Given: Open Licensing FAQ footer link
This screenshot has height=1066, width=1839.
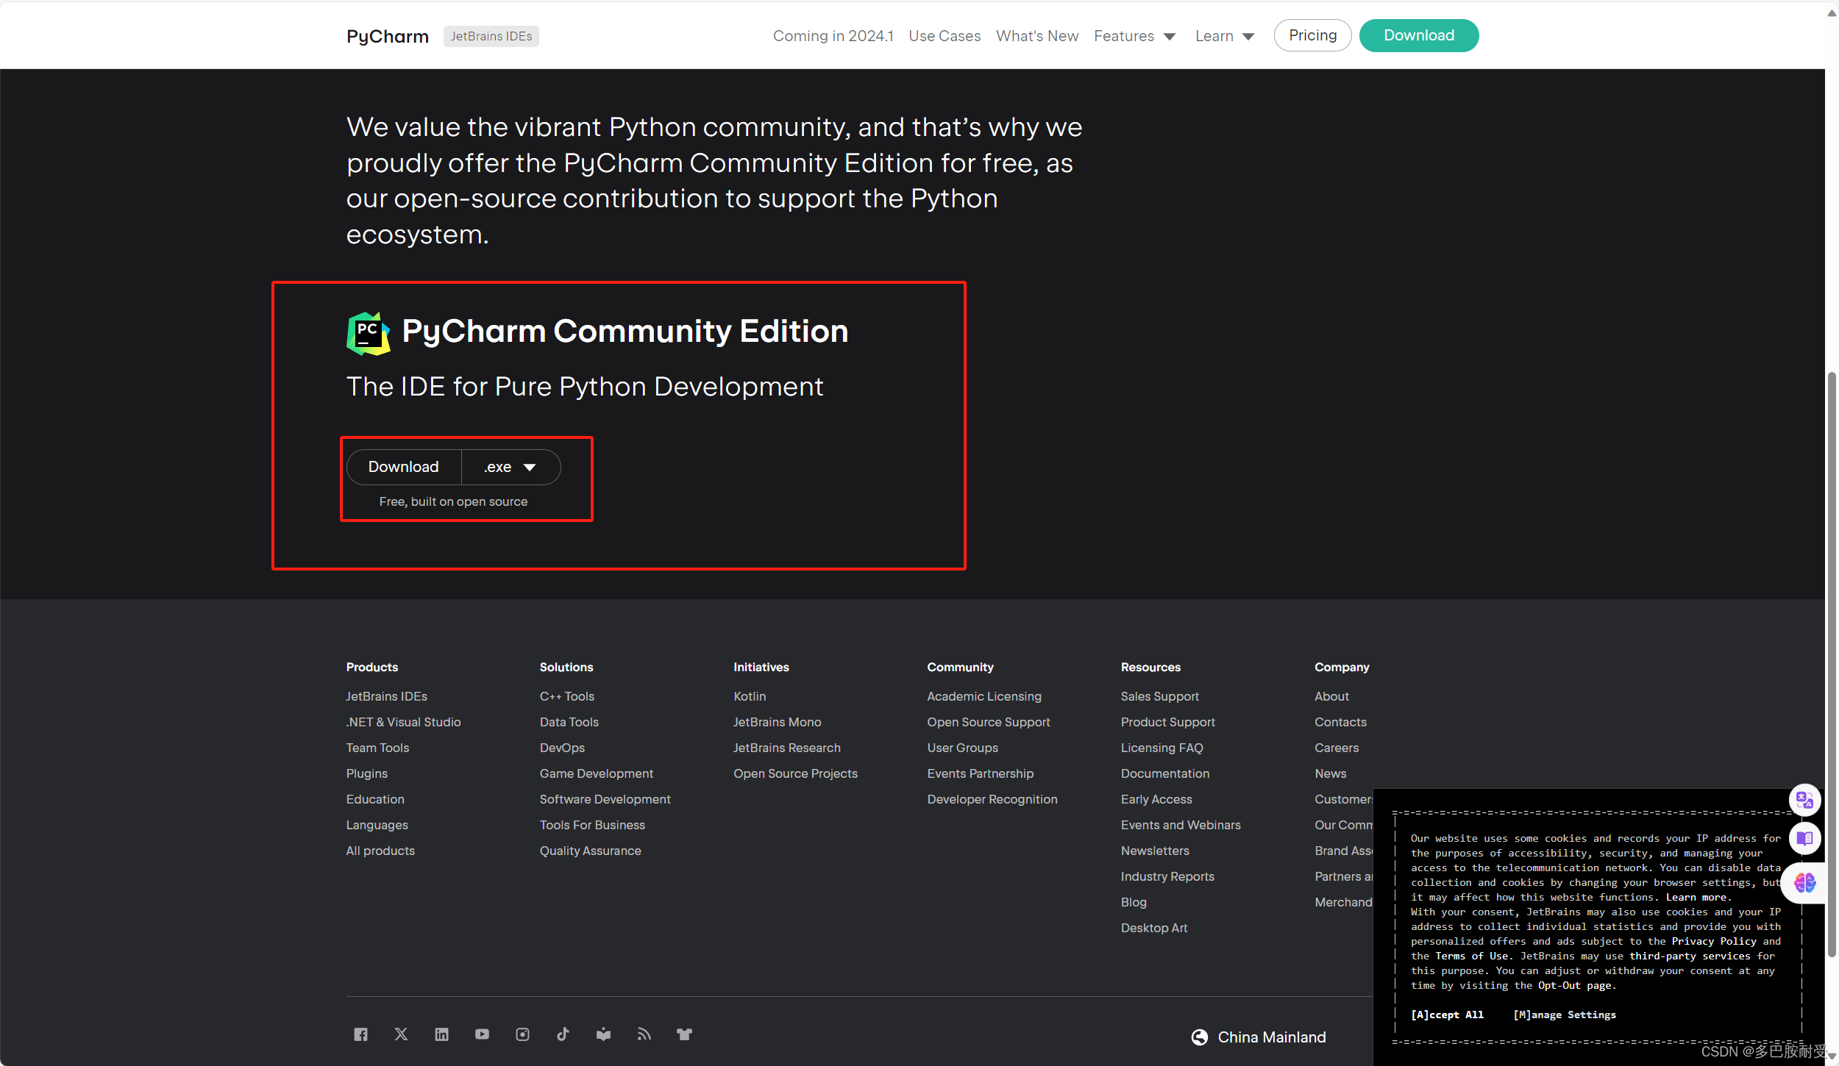Looking at the screenshot, I should pos(1162,748).
